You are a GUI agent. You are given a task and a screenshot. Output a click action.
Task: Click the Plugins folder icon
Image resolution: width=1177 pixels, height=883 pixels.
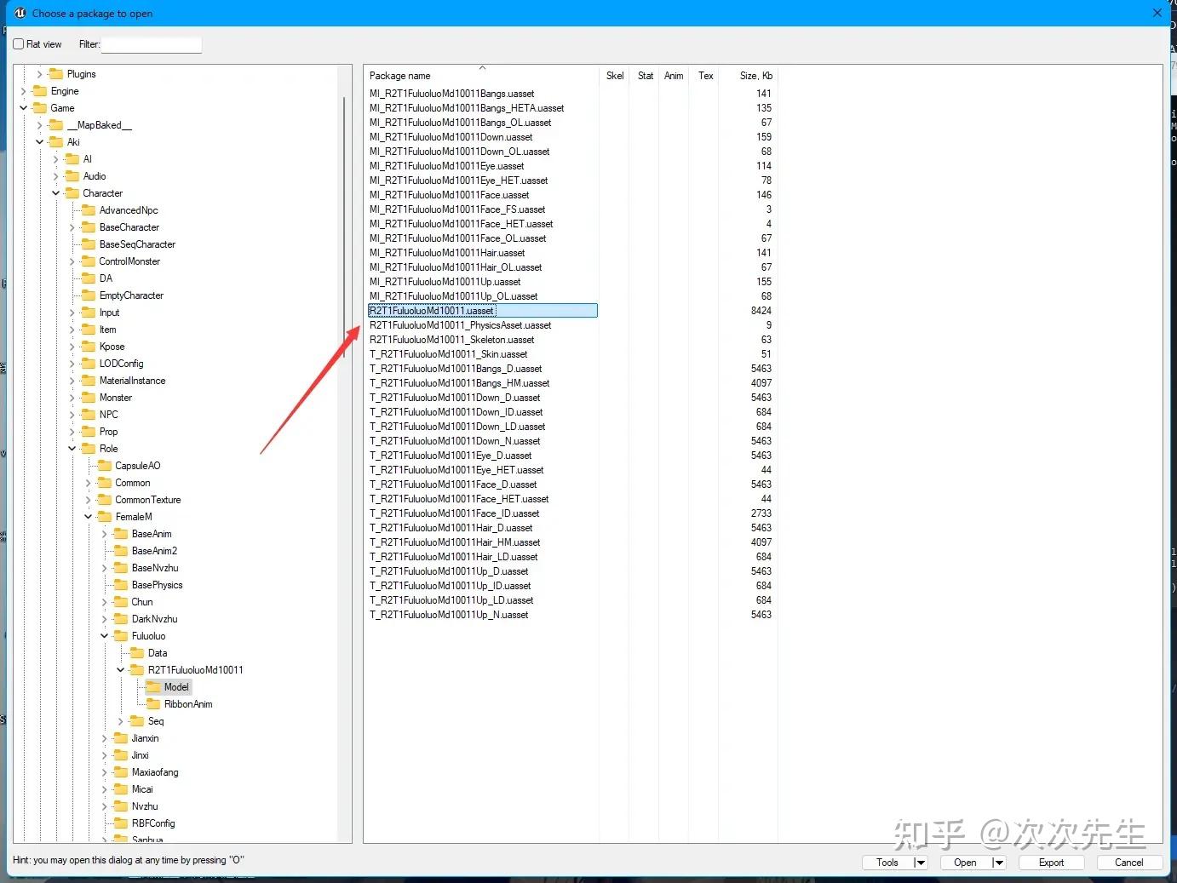(56, 74)
